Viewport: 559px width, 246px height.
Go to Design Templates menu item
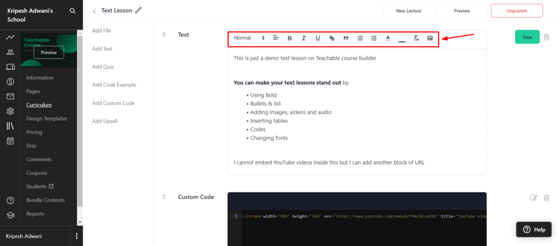(x=46, y=119)
